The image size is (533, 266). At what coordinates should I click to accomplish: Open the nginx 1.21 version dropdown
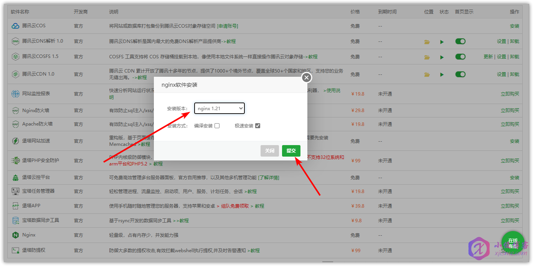tap(219, 109)
